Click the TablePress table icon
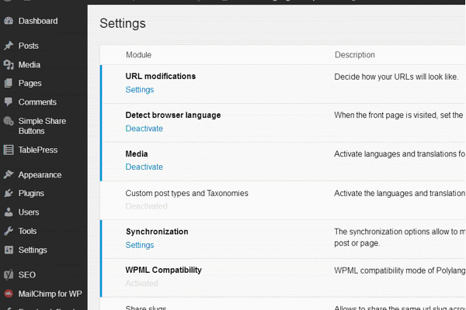Image resolution: width=466 pixels, height=310 pixels. click(x=9, y=150)
